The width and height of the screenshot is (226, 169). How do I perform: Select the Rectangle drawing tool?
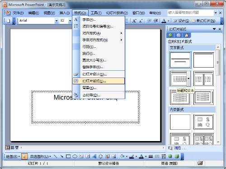[x=68, y=156]
